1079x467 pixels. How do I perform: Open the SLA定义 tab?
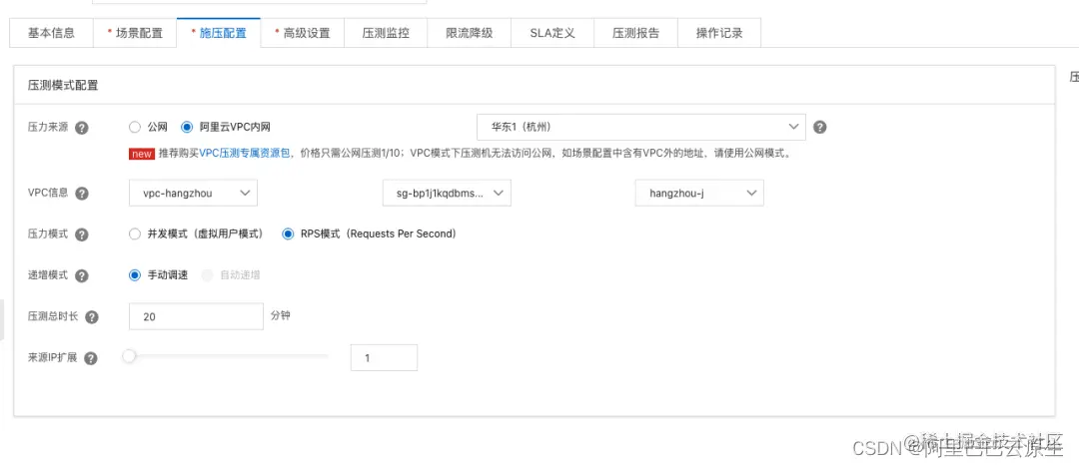tap(552, 33)
